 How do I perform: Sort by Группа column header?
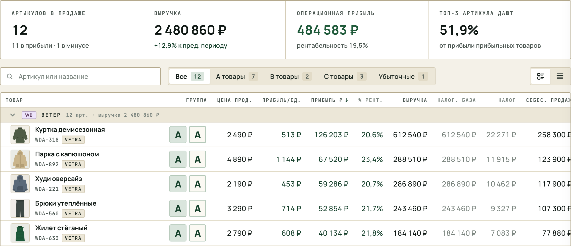196,100
